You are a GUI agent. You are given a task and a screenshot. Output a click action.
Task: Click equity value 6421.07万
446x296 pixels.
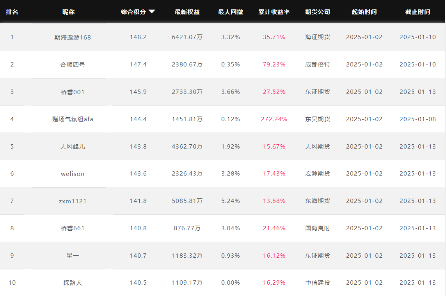(x=187, y=37)
